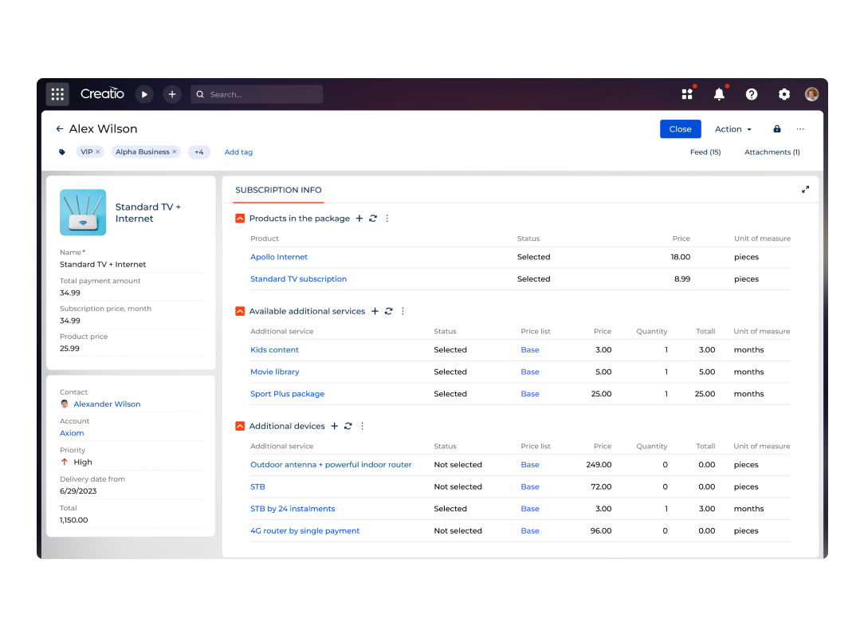Collapse the Products in the package section

coord(239,218)
